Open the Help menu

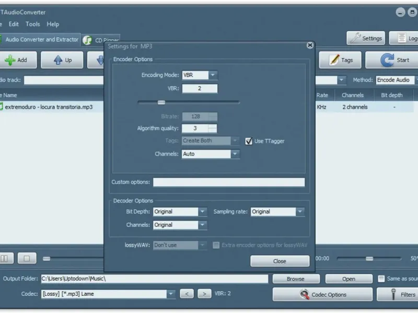point(53,24)
